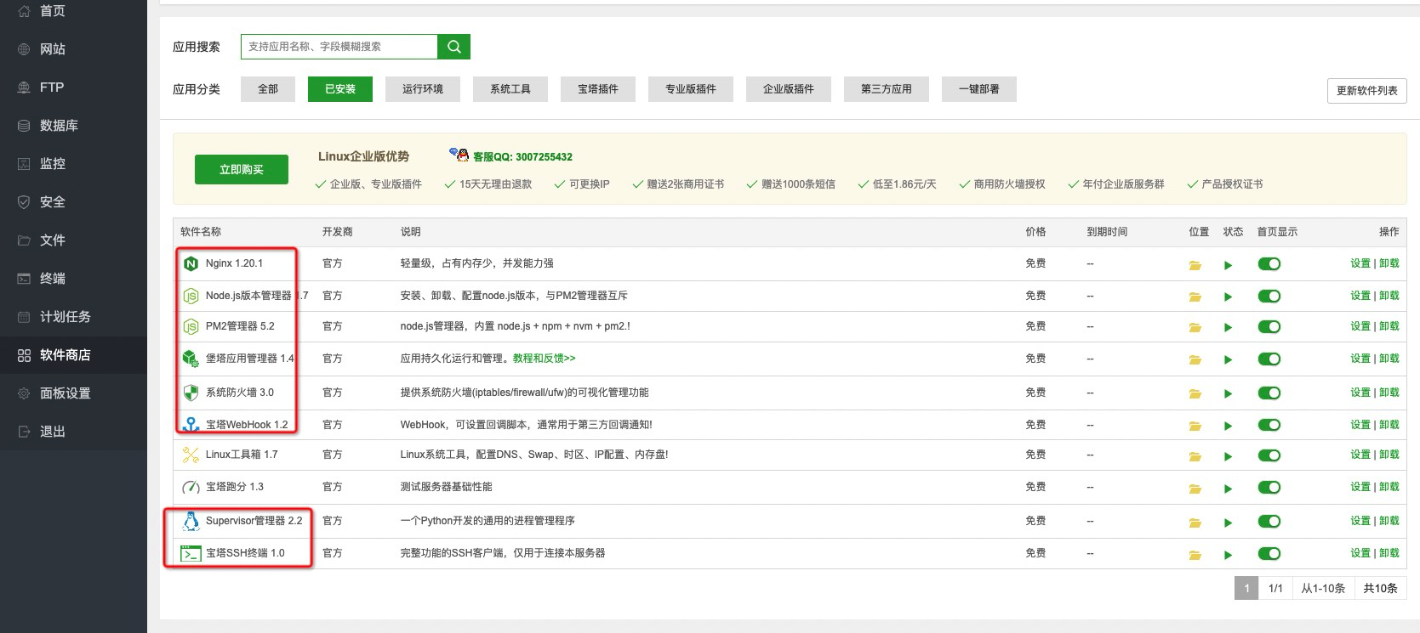
Task: Toggle homepage display for 堡塔应用管理器
Action: tap(1269, 359)
